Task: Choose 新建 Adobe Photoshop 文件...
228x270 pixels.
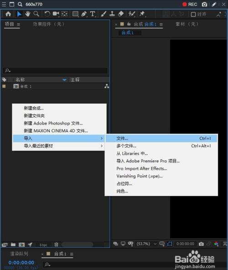Action: click(x=59, y=123)
